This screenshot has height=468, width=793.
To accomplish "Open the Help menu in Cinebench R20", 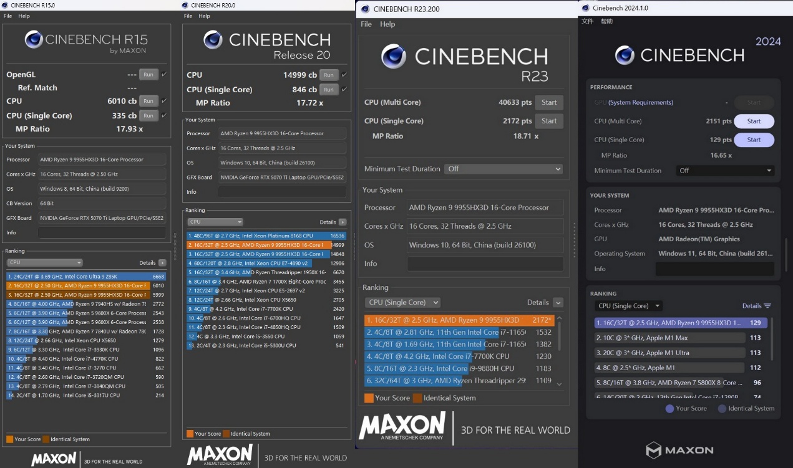I will point(204,16).
